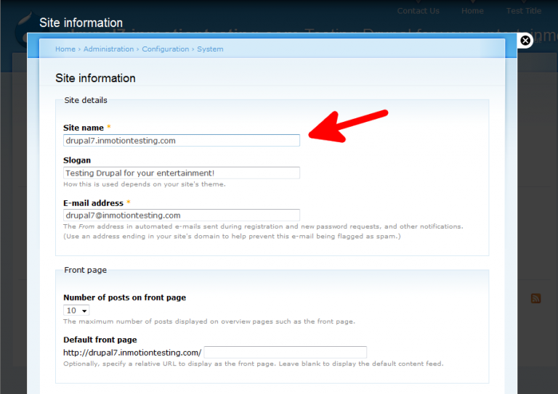Click the Default front page field
The height and width of the screenshot is (394, 558).
click(285, 353)
